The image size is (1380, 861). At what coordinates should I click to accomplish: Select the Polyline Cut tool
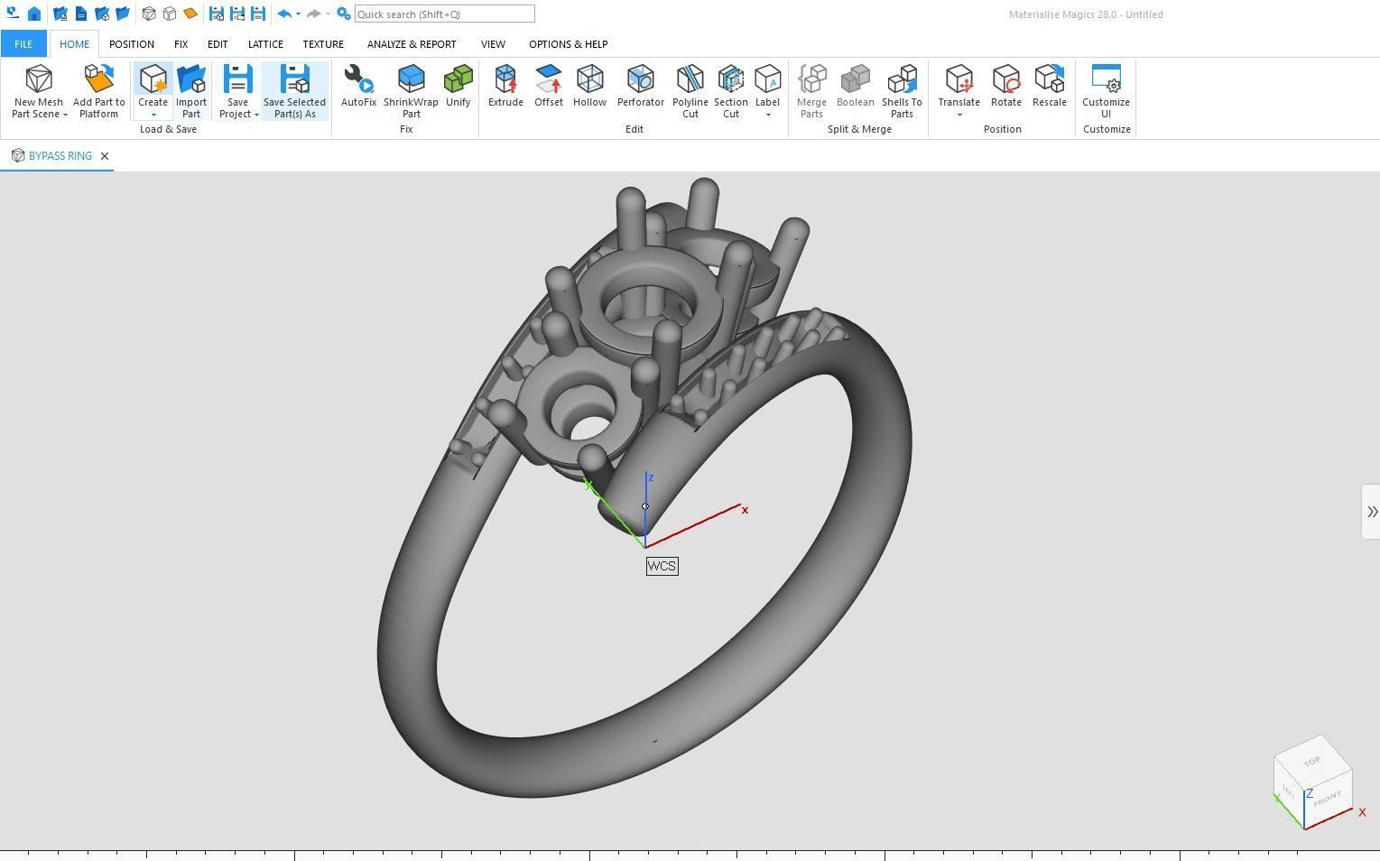click(x=690, y=90)
